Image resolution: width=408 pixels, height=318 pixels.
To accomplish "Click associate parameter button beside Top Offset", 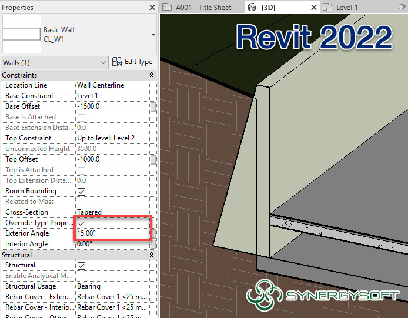I will click(x=153, y=159).
